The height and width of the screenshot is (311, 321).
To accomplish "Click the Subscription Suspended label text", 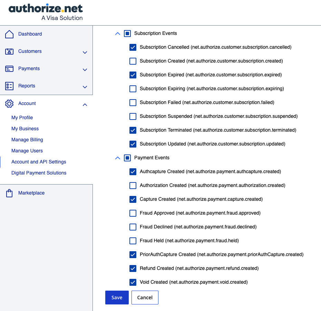I will pos(218,116).
